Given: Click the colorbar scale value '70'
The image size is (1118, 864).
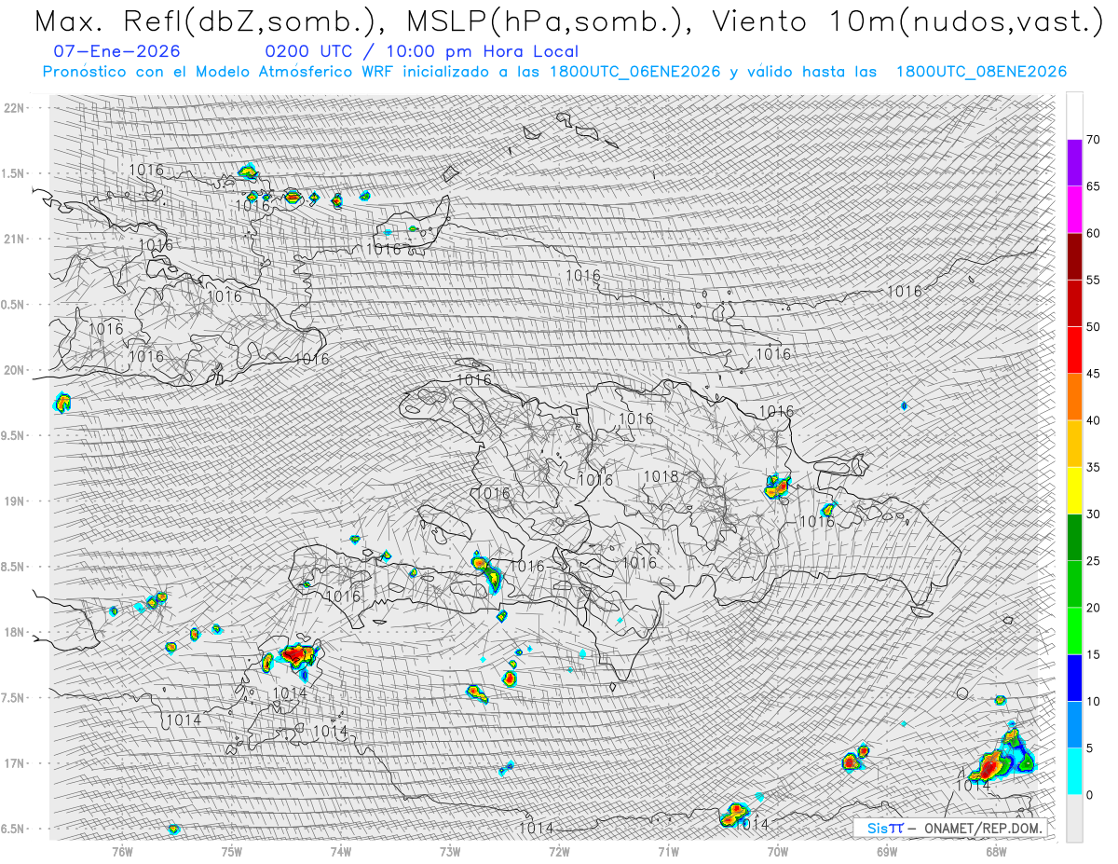Looking at the screenshot, I should tap(1093, 140).
